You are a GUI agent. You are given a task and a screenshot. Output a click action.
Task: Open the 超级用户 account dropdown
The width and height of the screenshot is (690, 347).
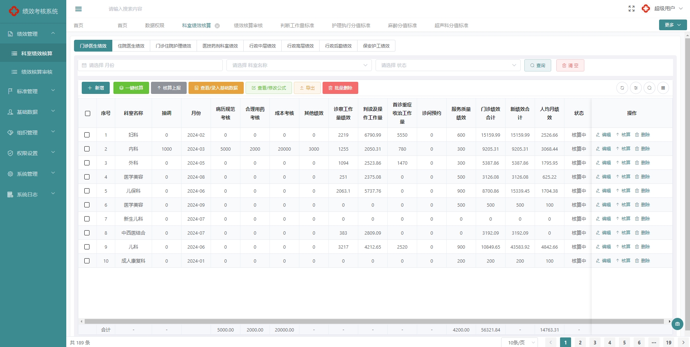[668, 8]
